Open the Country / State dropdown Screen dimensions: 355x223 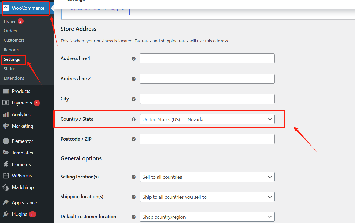coord(207,119)
